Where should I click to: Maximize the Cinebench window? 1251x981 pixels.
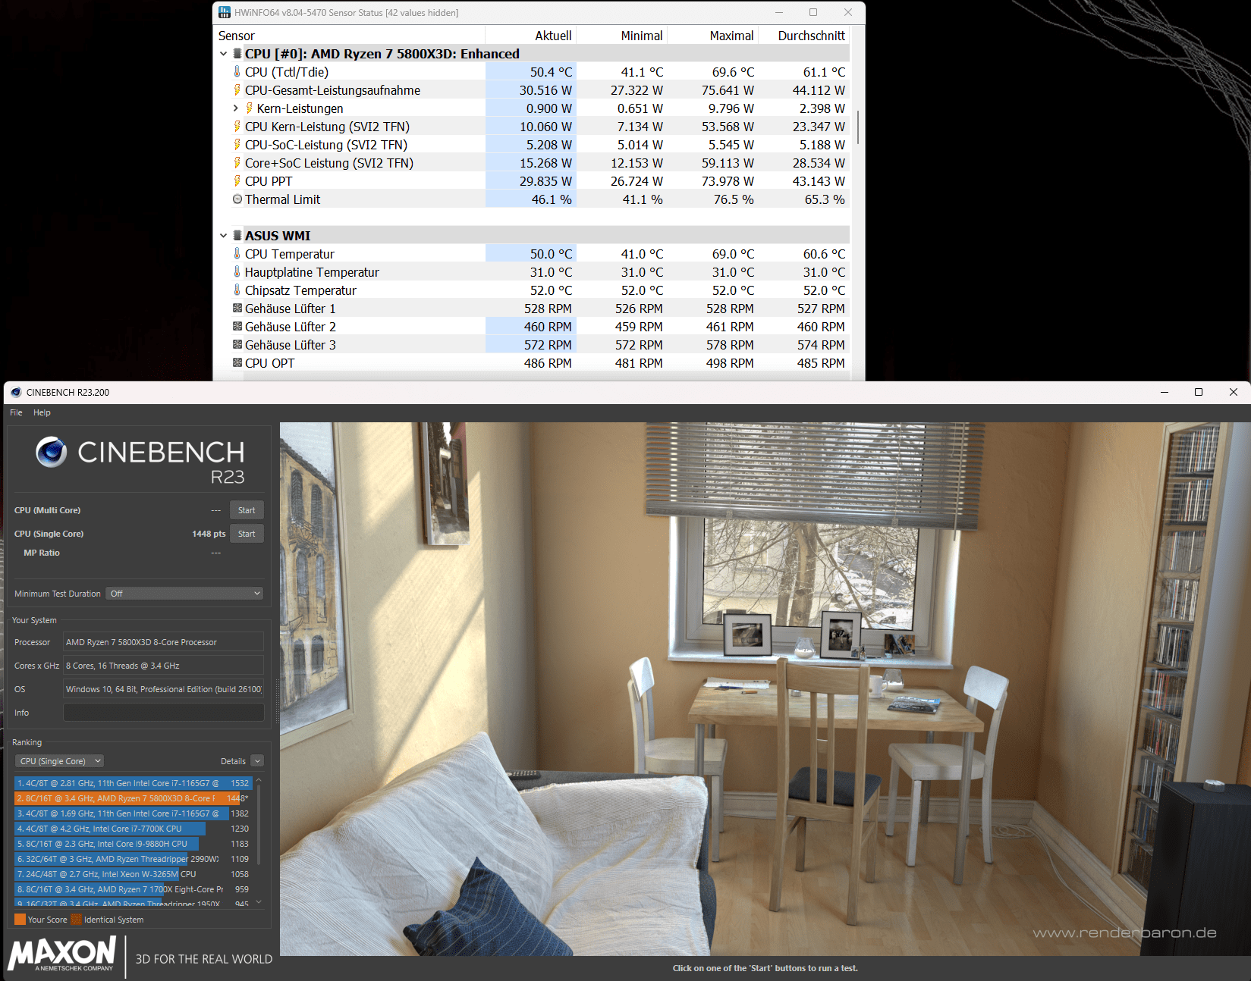tap(1199, 392)
